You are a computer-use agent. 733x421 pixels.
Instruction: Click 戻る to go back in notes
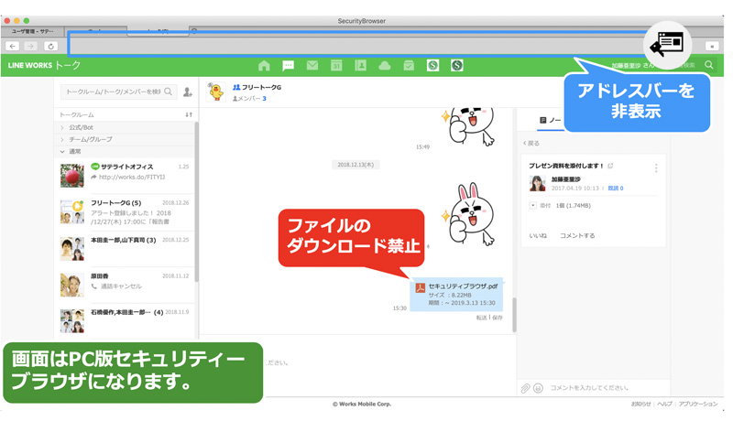531,144
